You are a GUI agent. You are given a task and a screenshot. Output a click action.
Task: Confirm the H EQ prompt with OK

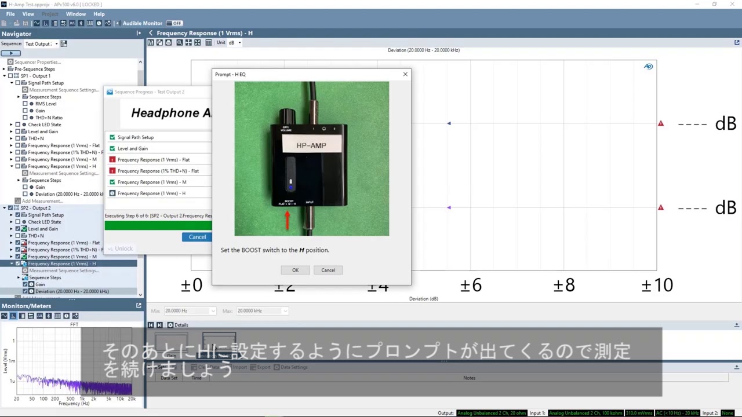point(295,270)
